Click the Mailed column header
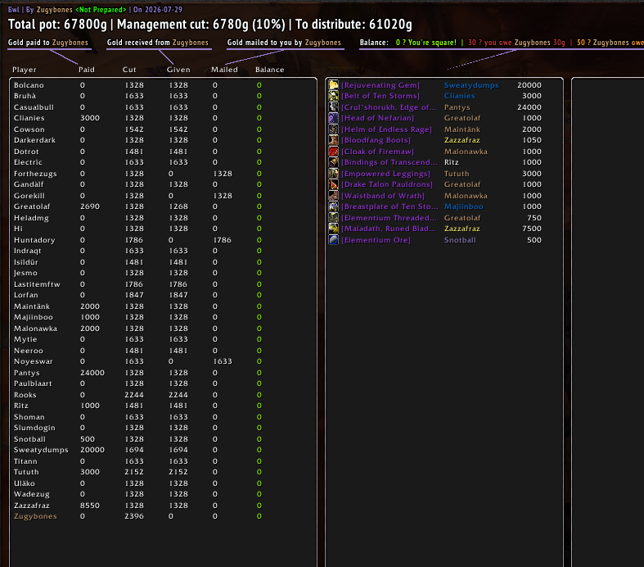Screen dimensions: 644x567 [x=224, y=70]
